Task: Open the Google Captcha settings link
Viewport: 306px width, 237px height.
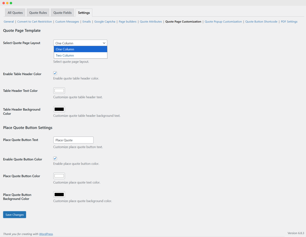Action: coord(105,22)
